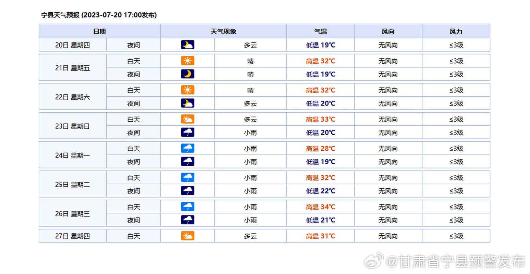The width and height of the screenshot is (530, 274).
Task: Select the blue light-rain icon for 24日 daytime
Action: (188, 148)
